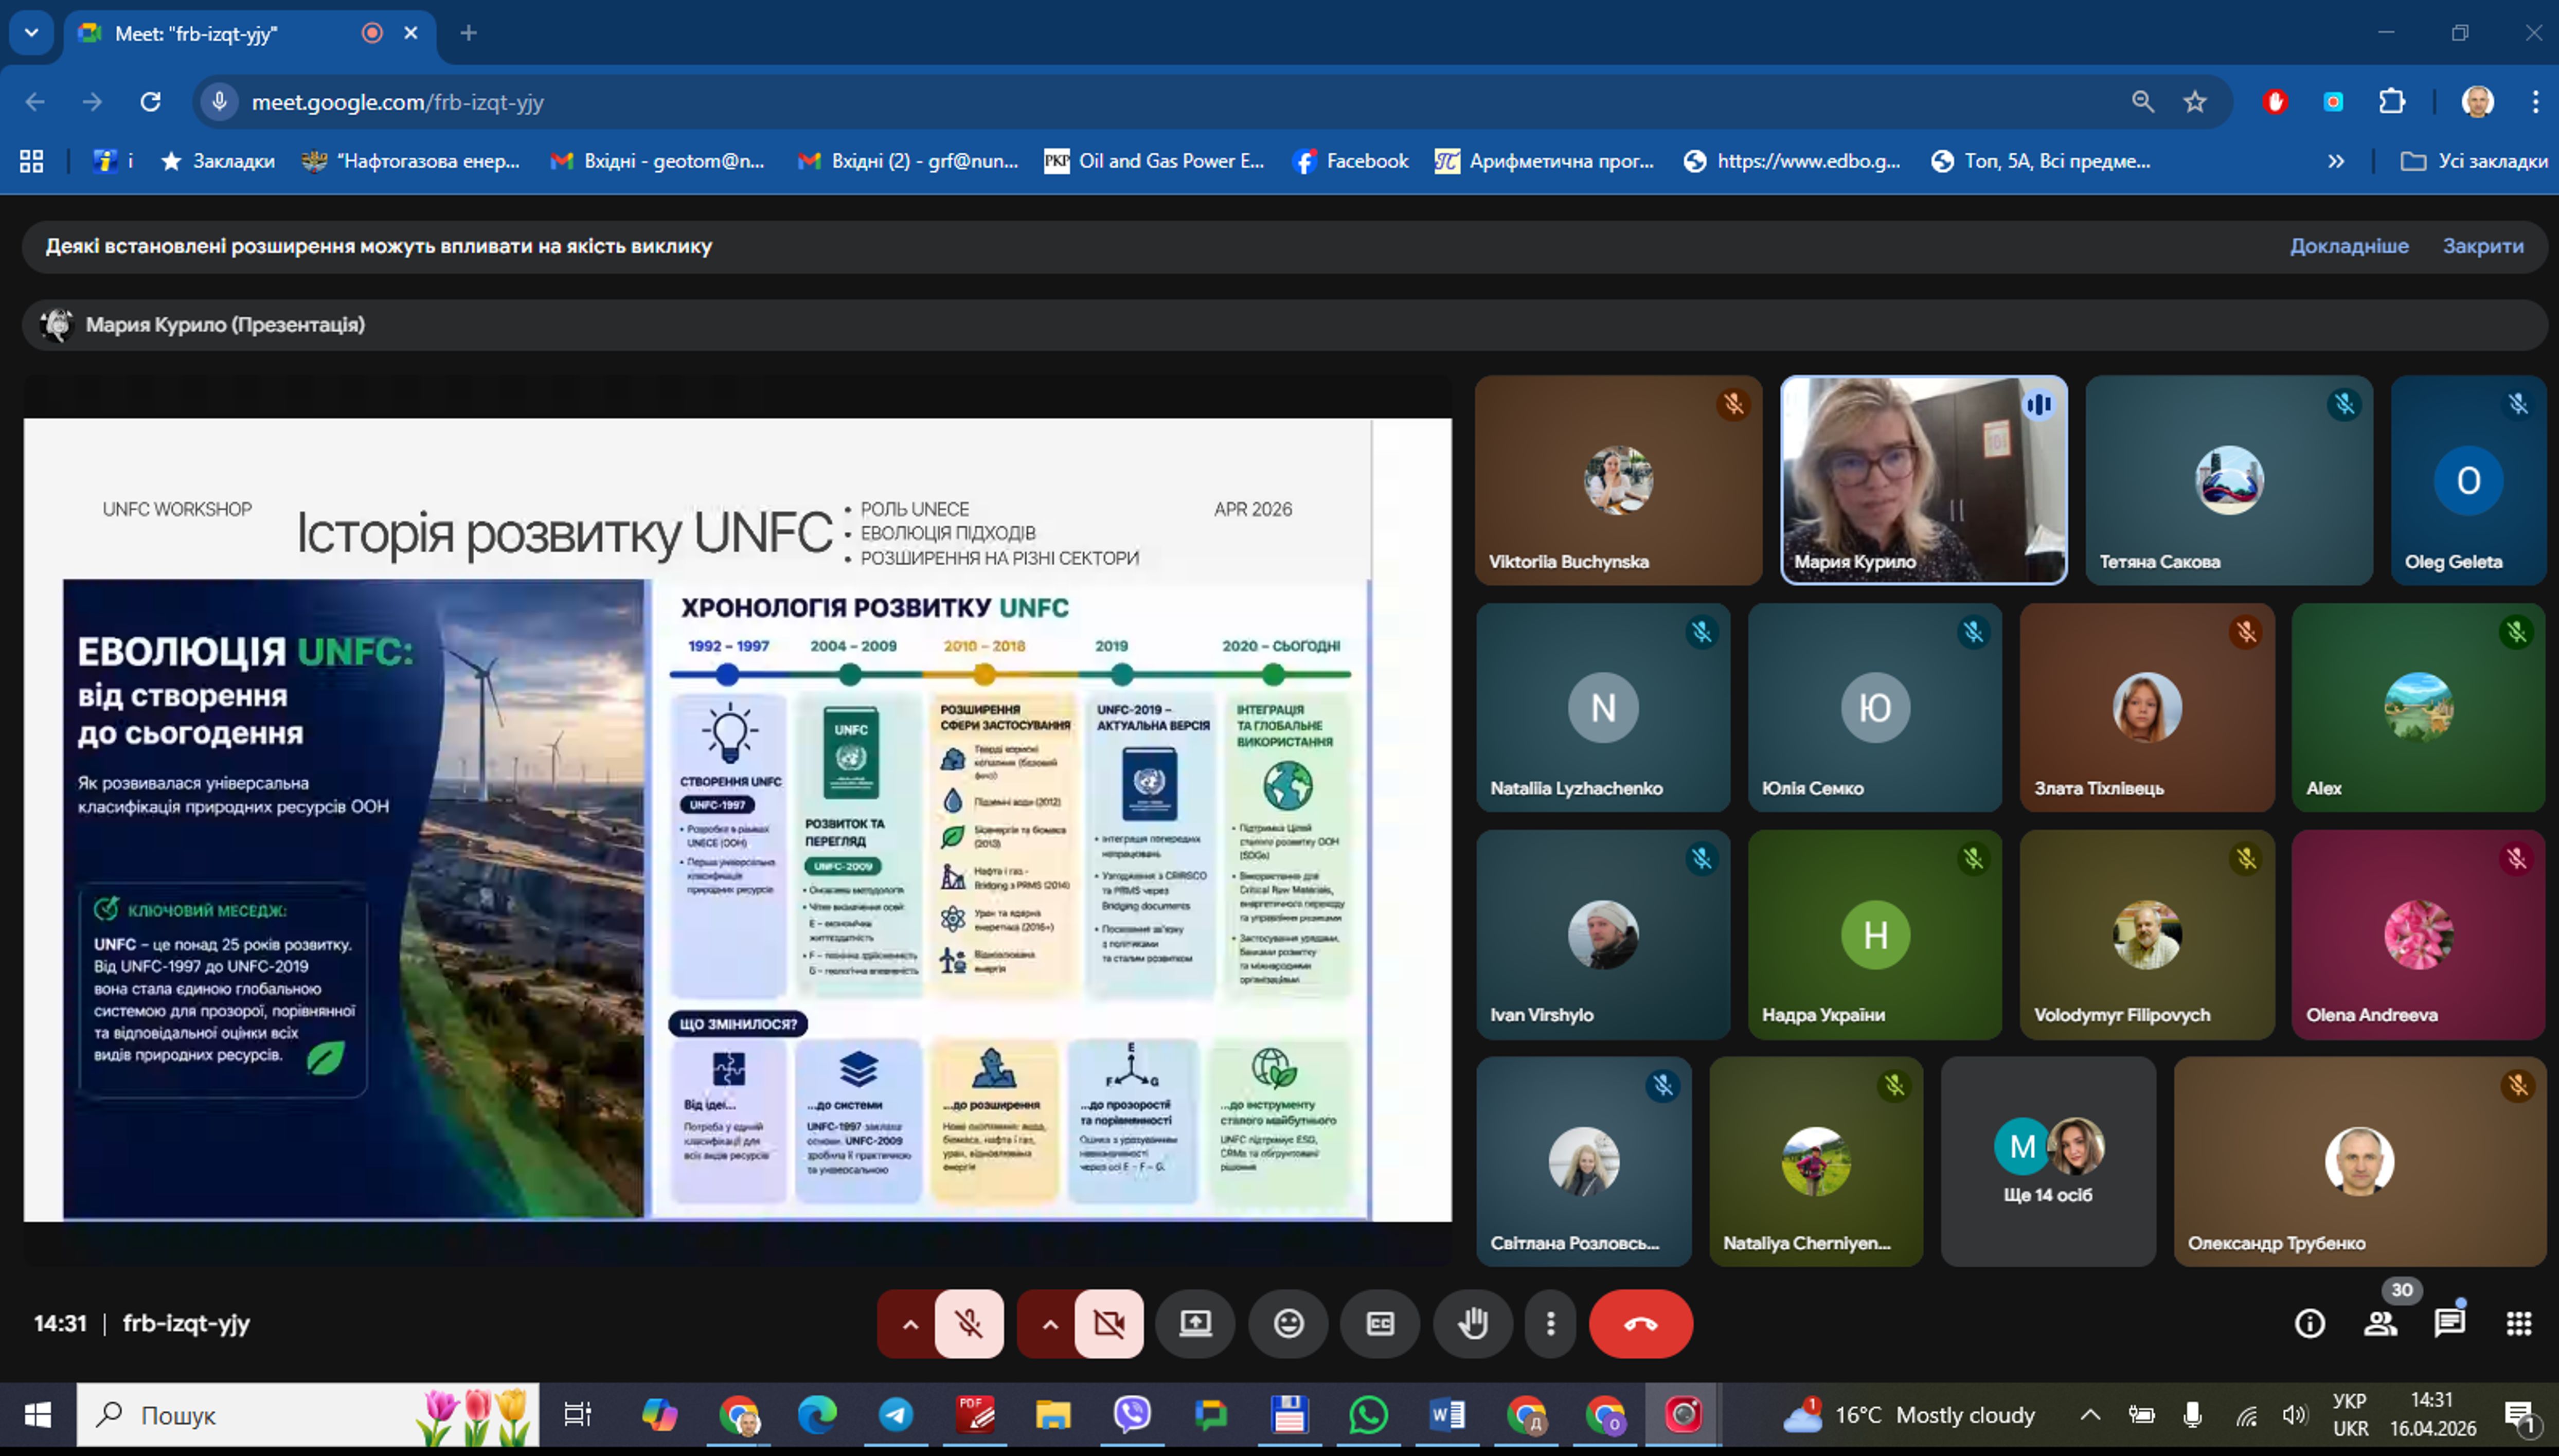Click the Докладніше link in the banner
This screenshot has height=1456, width=2559.
point(2349,246)
